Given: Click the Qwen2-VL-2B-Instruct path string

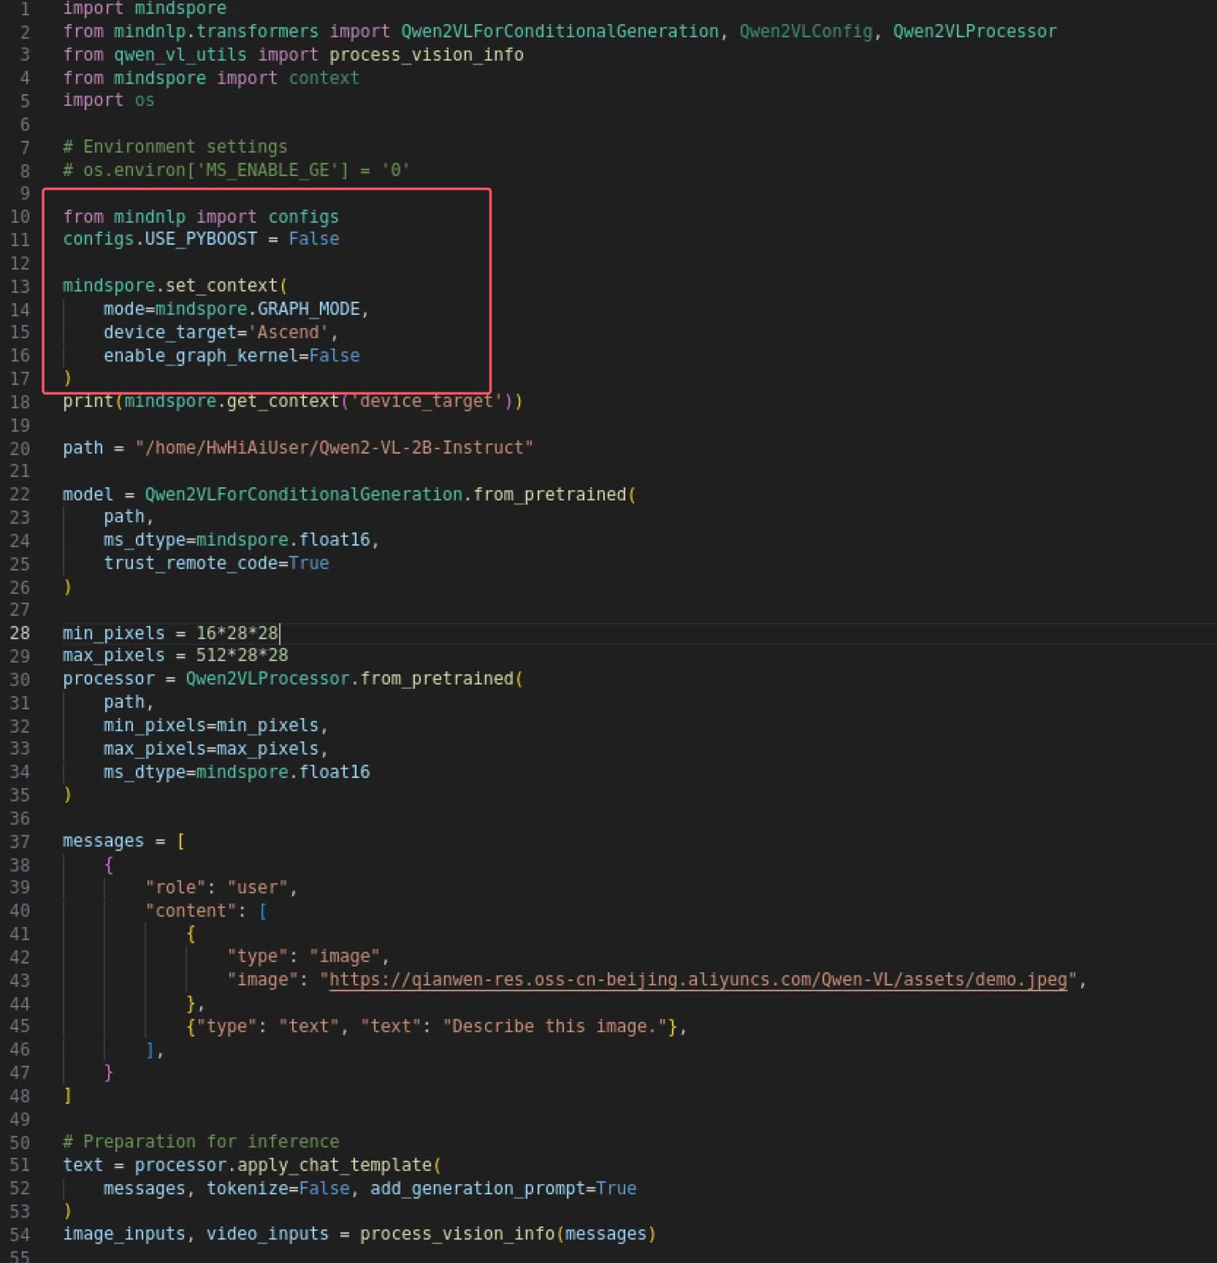Looking at the screenshot, I should tap(334, 448).
